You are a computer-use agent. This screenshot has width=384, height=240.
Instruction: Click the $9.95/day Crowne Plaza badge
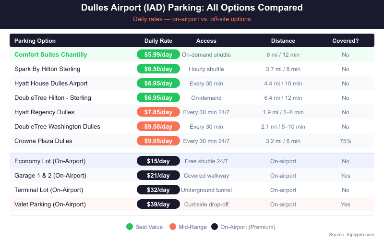[x=158, y=141]
